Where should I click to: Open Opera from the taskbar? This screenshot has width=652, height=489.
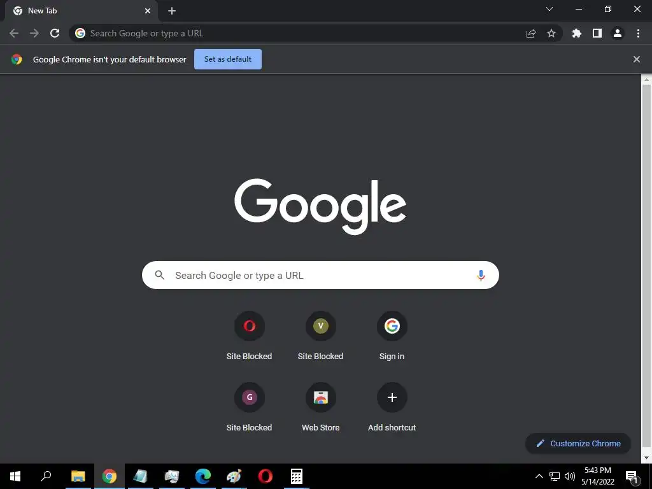point(266,476)
